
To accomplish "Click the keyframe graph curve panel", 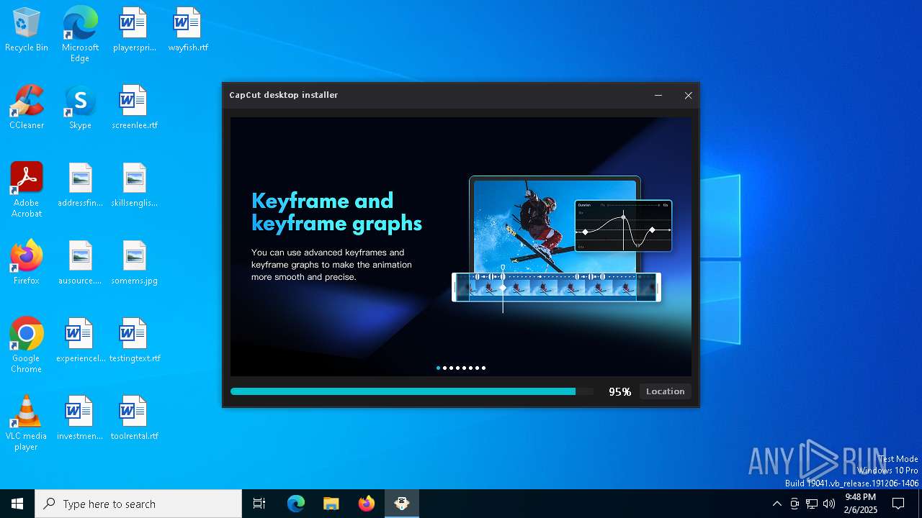I will 623,226.
